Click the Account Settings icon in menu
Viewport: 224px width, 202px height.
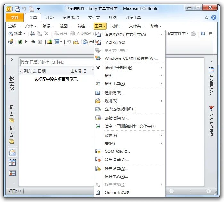[98, 168]
